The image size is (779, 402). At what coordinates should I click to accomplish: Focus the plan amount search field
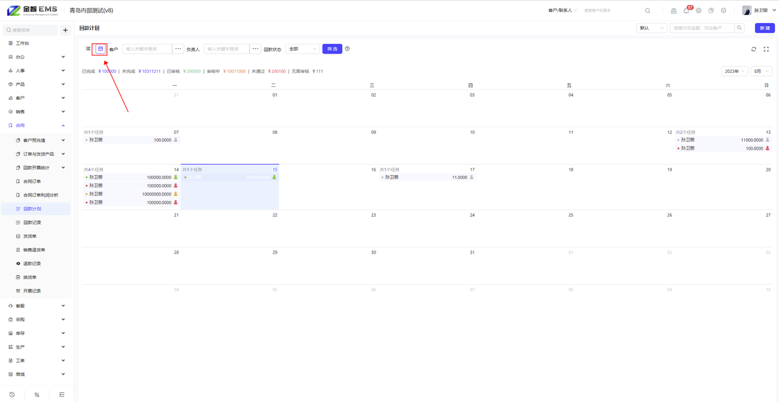pyautogui.click(x=702, y=28)
